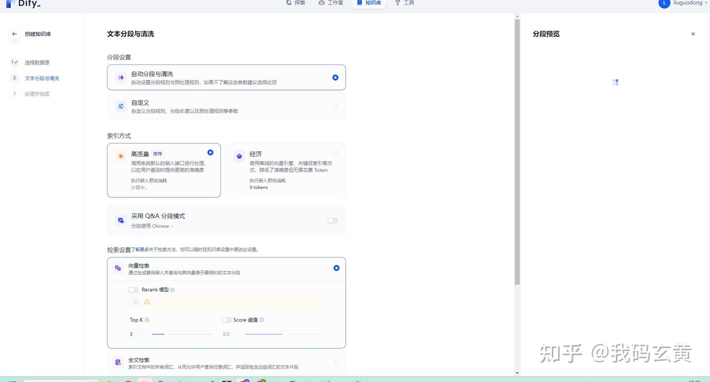This screenshot has width=710, height=382.
Task: Click the back arrow next to 创建知识库
Action: pyautogui.click(x=14, y=33)
